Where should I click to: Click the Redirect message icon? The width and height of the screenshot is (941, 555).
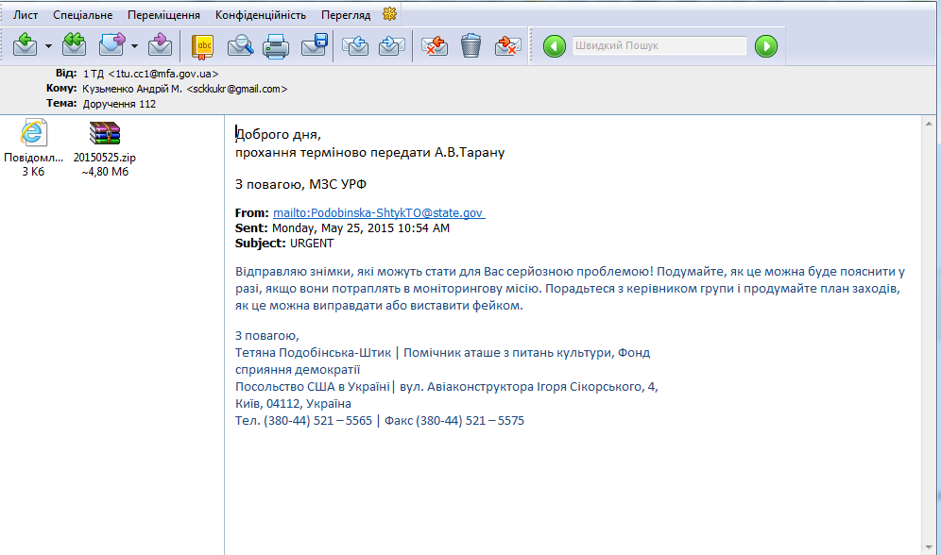pos(161,44)
